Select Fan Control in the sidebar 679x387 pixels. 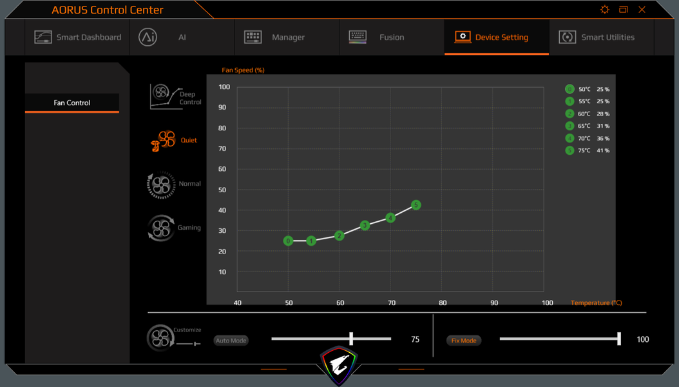pos(72,103)
